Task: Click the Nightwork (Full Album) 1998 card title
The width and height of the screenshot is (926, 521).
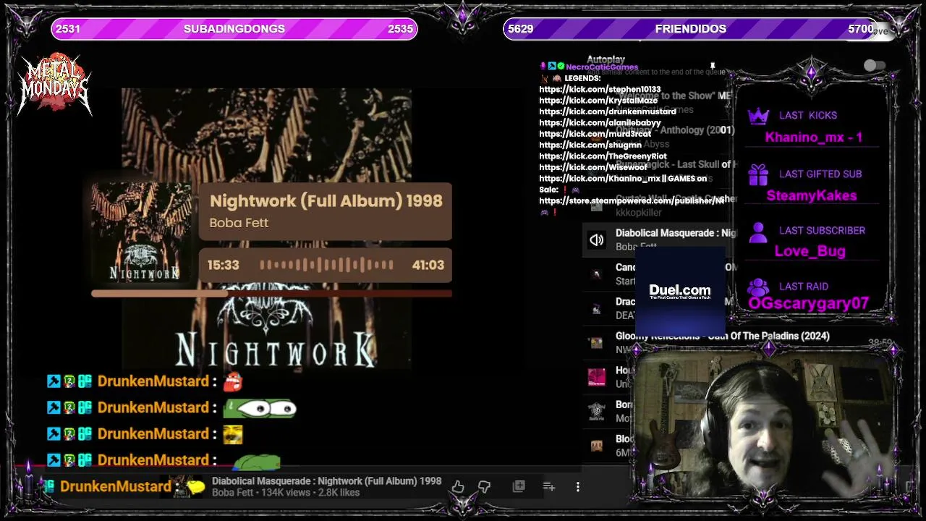Action: (326, 200)
